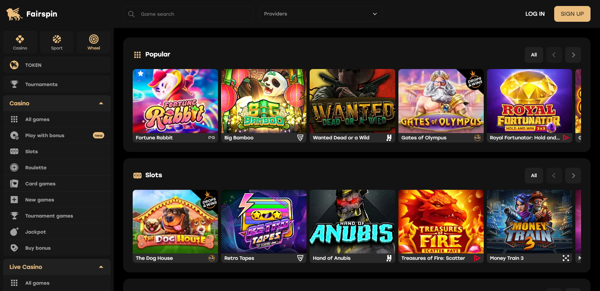Click the magnifier icon in Game search
This screenshot has width=600, height=291.
(131, 14)
